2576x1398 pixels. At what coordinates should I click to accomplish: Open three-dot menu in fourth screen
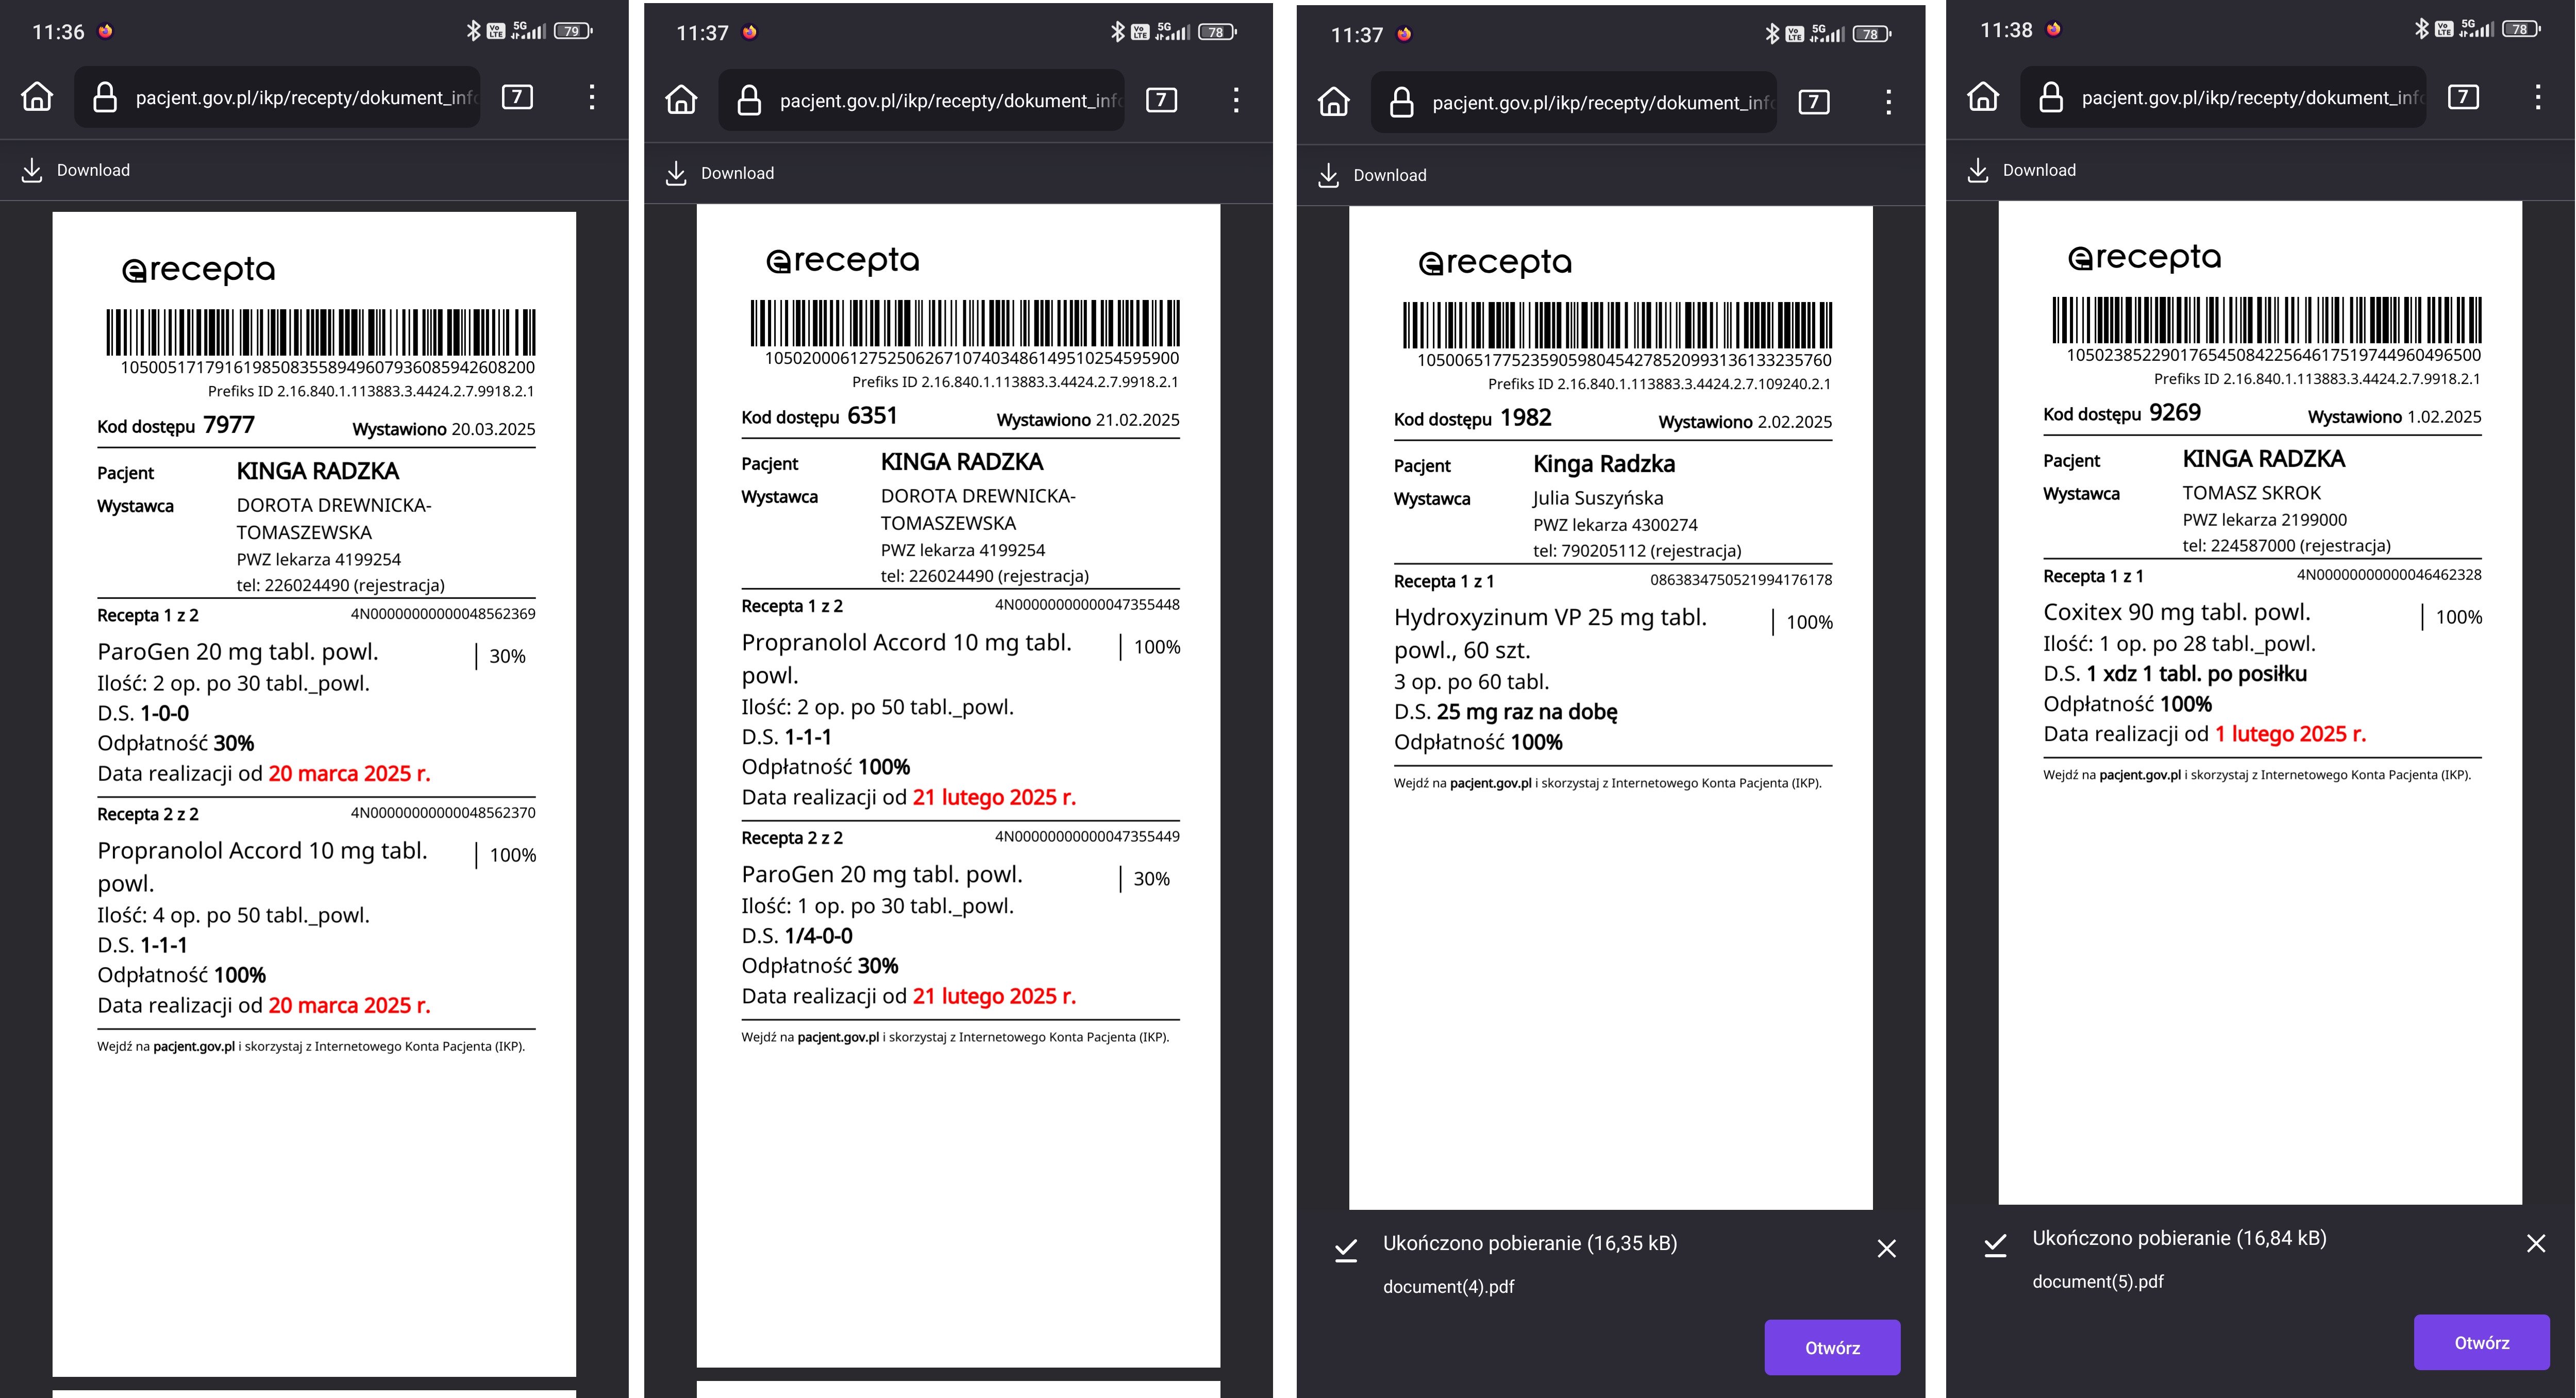click(x=2538, y=97)
